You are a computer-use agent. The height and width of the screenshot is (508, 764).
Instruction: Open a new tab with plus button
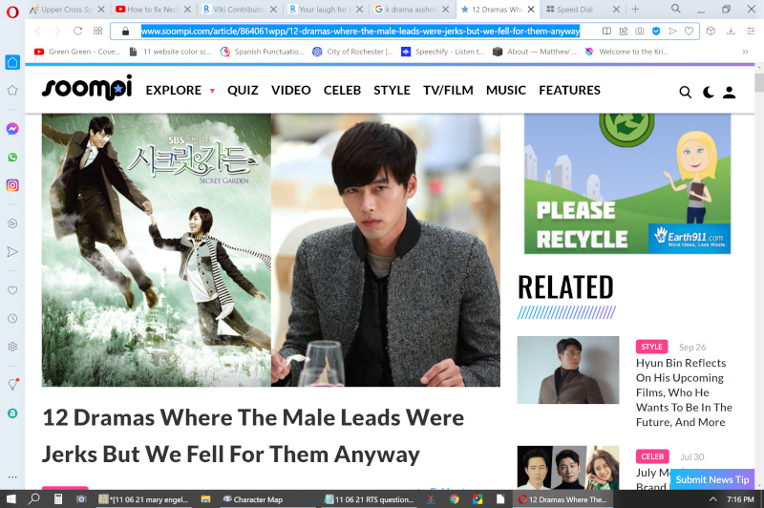pos(635,9)
